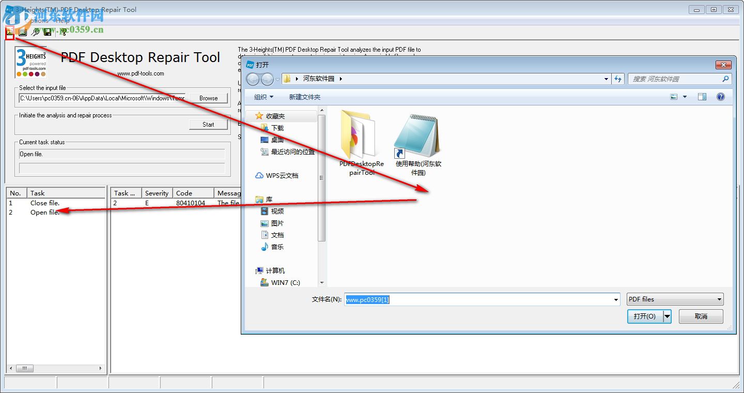Open 下载 downloads in the sidebar

click(272, 128)
